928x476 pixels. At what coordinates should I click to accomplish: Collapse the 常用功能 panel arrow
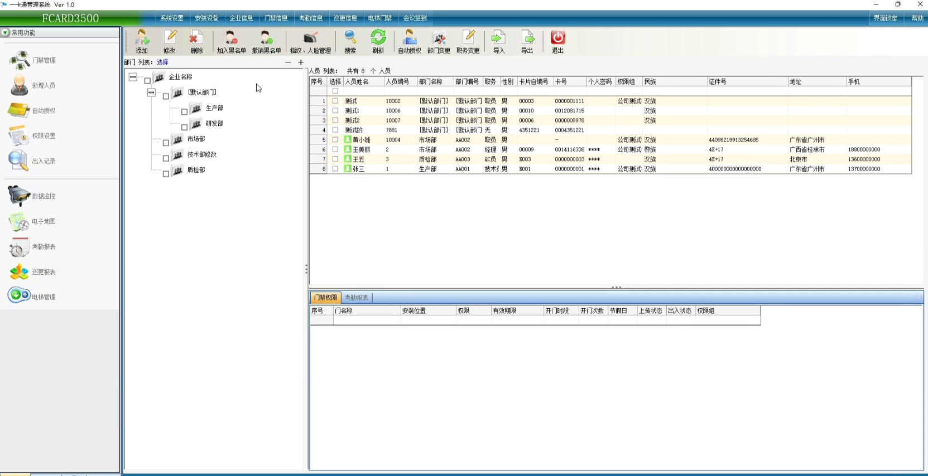coord(5,32)
